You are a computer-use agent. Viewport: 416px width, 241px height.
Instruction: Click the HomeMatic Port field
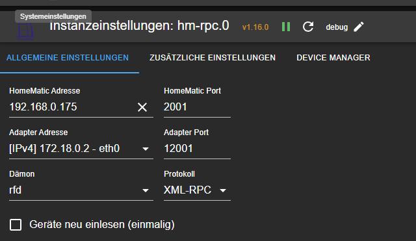pos(197,107)
